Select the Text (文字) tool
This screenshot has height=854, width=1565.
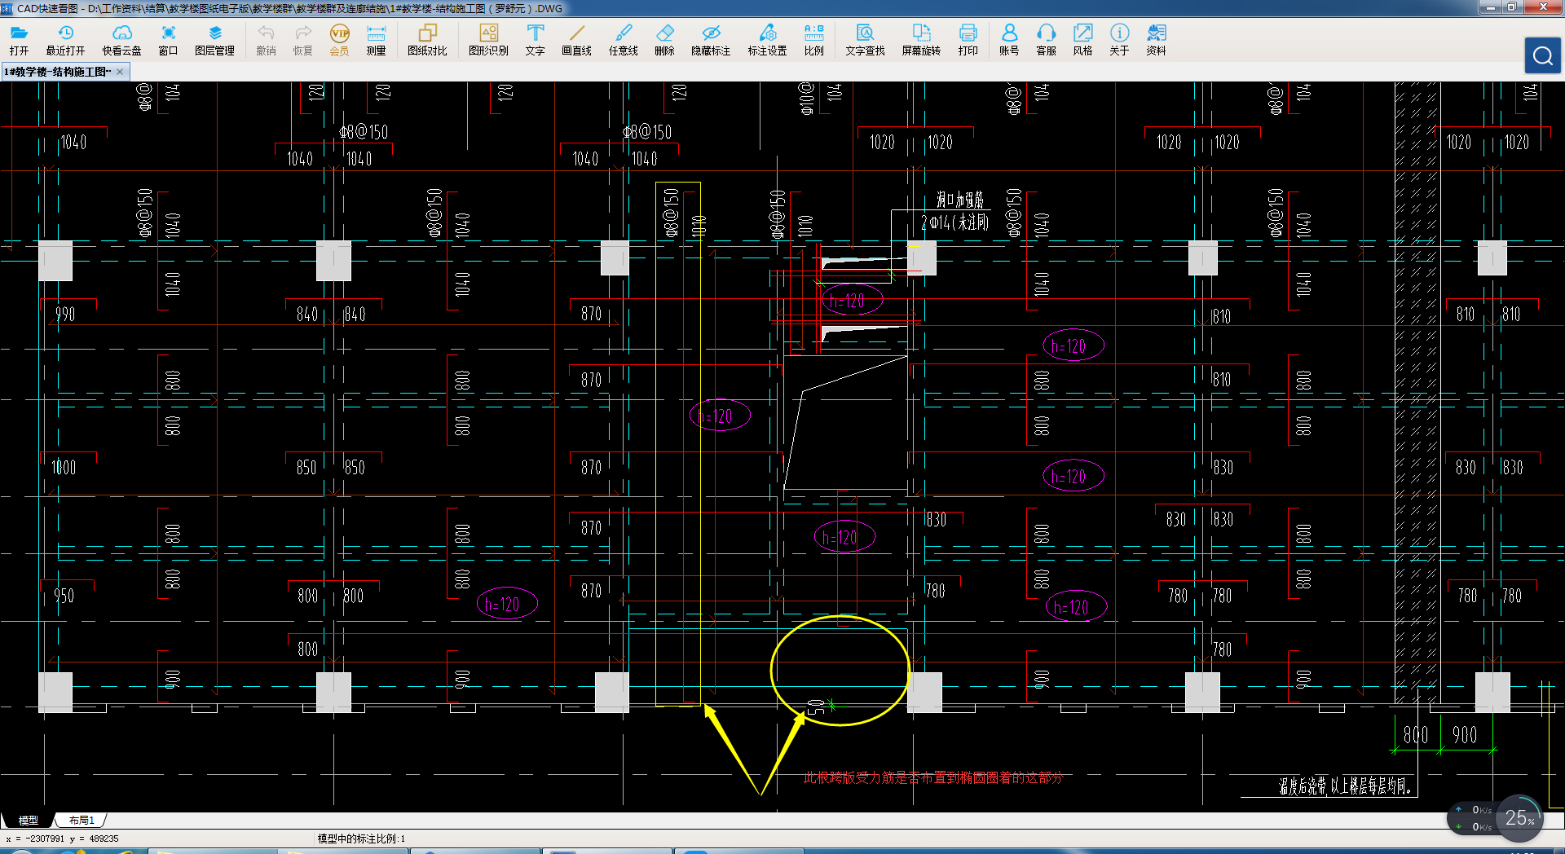[x=535, y=40]
